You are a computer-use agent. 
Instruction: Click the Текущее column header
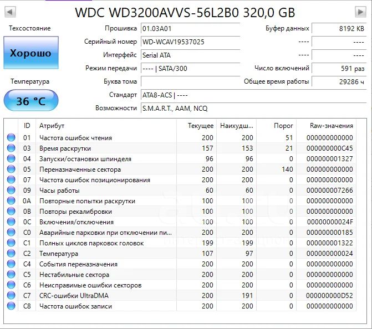(x=197, y=126)
